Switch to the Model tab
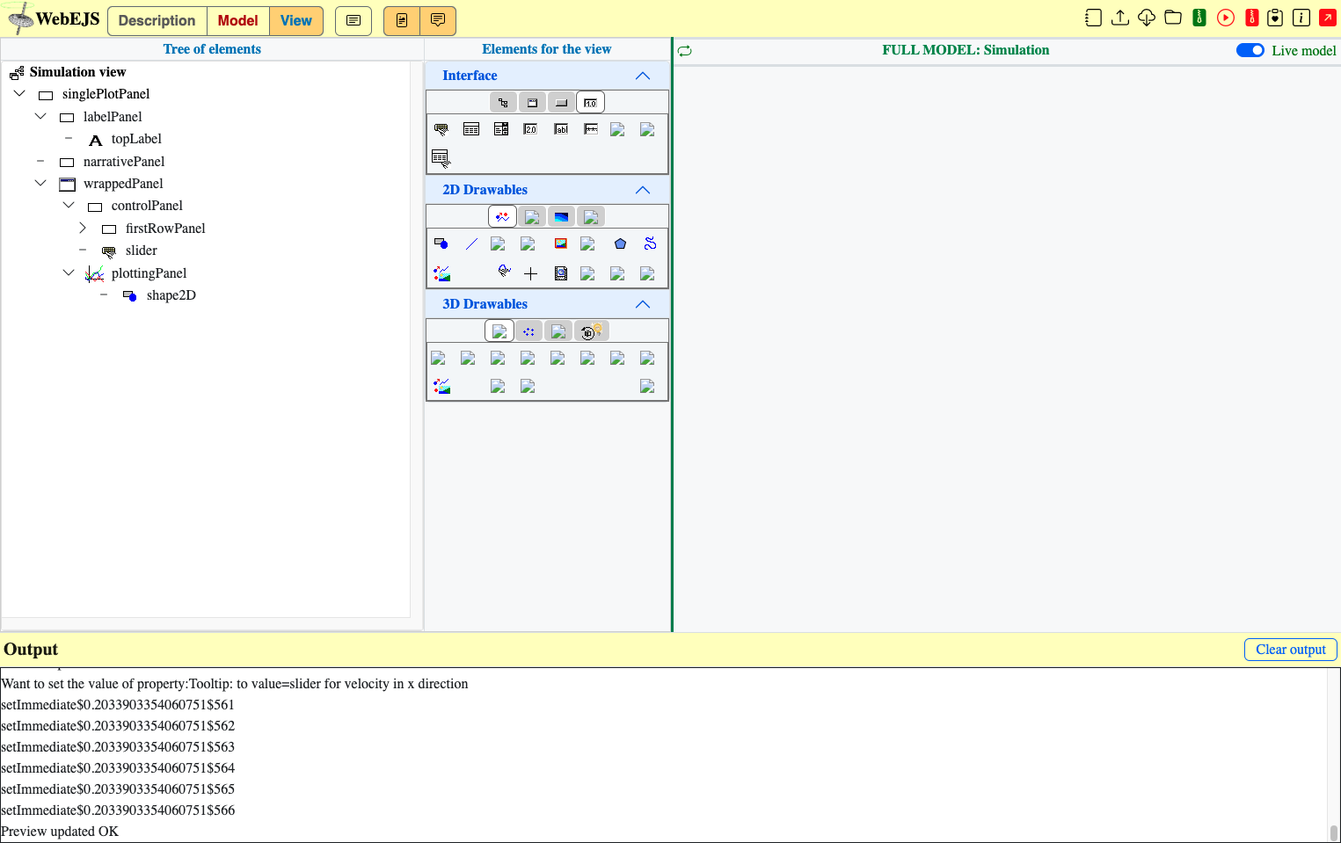This screenshot has height=843, width=1341. [x=238, y=20]
